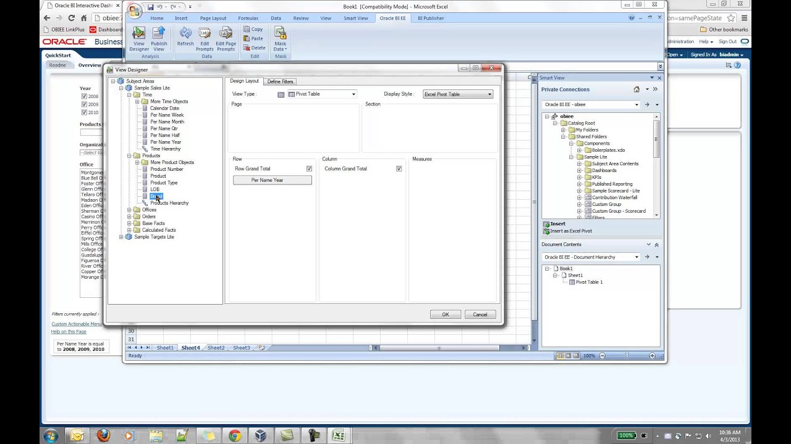The image size is (791, 444).
Task: Select Per Name Month in the tree
Action: pyautogui.click(x=167, y=121)
